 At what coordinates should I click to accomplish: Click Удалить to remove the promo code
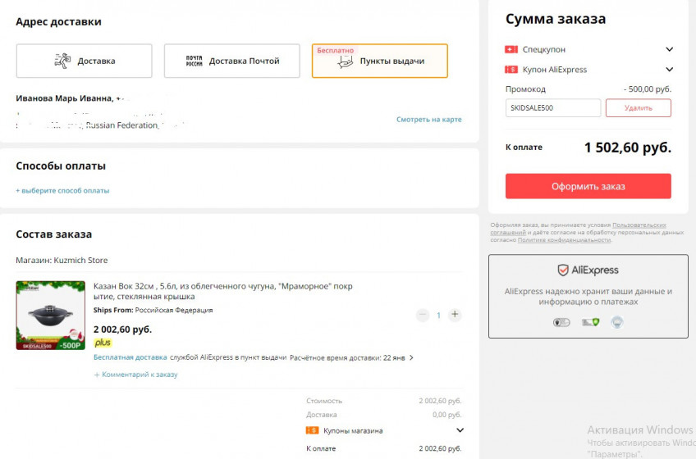tap(638, 107)
